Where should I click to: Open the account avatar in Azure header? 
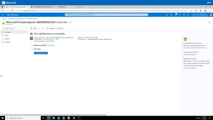point(211,15)
